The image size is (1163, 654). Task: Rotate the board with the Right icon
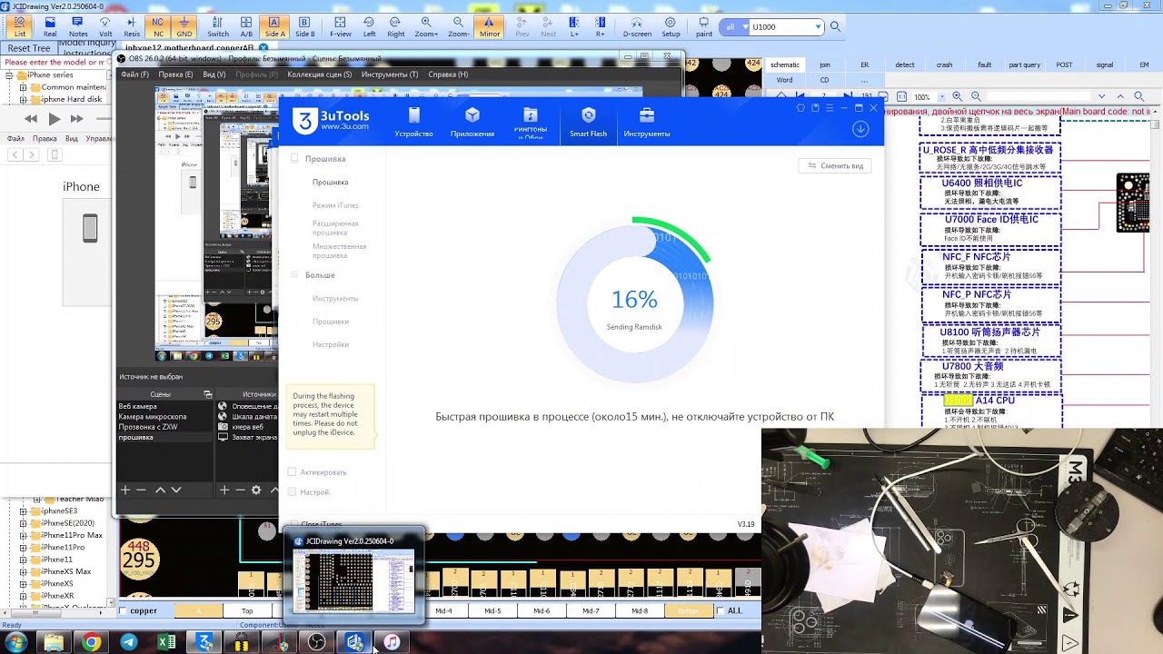[x=396, y=26]
